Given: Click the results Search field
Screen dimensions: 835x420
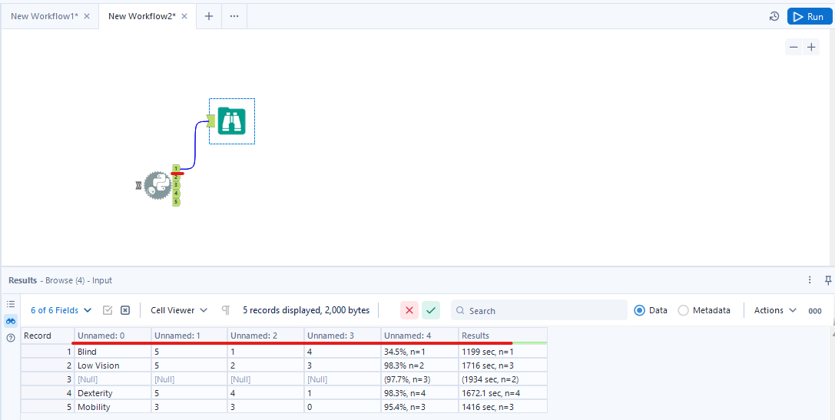Looking at the screenshot, I should click(x=539, y=310).
